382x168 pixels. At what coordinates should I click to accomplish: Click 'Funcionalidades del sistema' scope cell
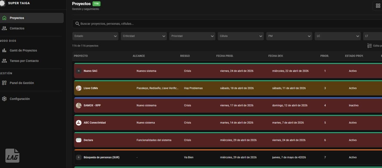[x=154, y=140]
